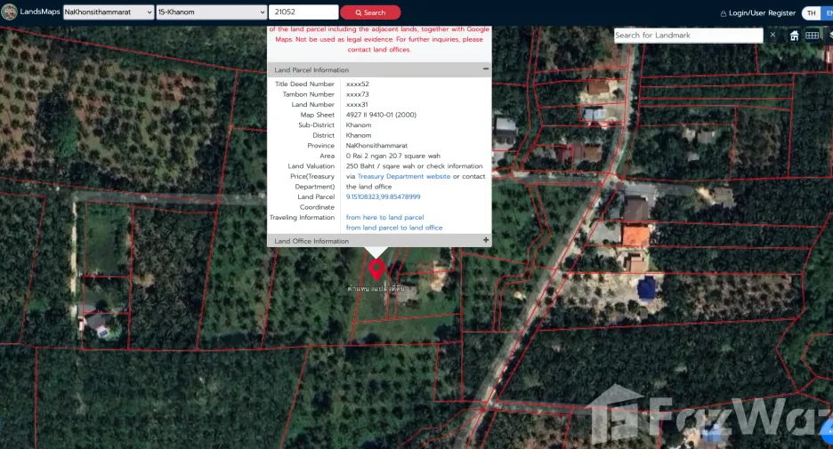Click the red parcel location pin
The image size is (833, 449).
[x=376, y=269]
